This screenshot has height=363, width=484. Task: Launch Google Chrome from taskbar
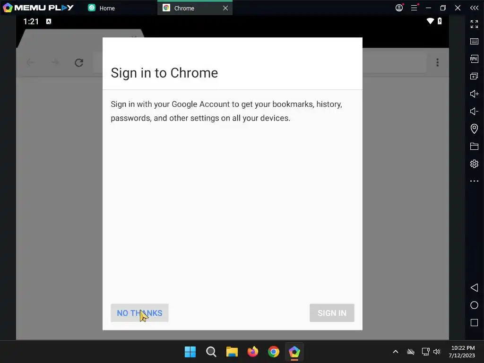274,352
